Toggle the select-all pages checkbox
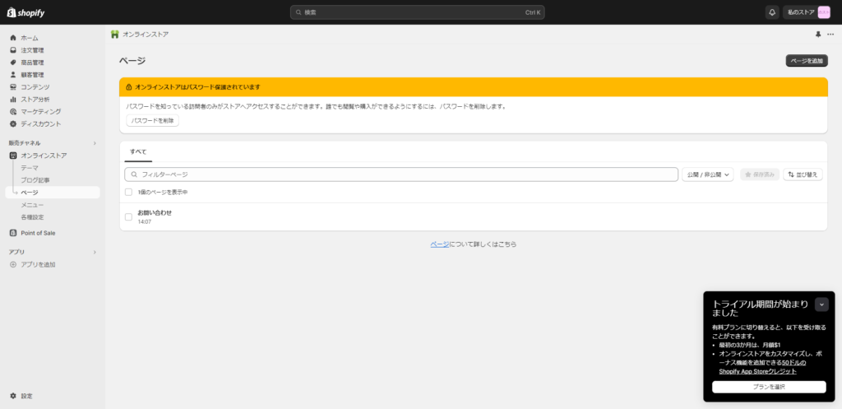Viewport: 842px width, 409px height. pyautogui.click(x=128, y=192)
